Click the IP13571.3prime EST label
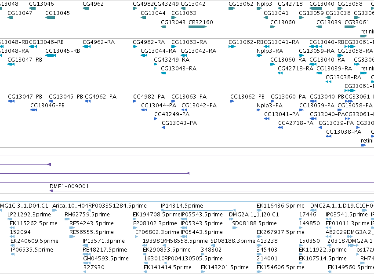The image size is (374, 274). coord(104,241)
